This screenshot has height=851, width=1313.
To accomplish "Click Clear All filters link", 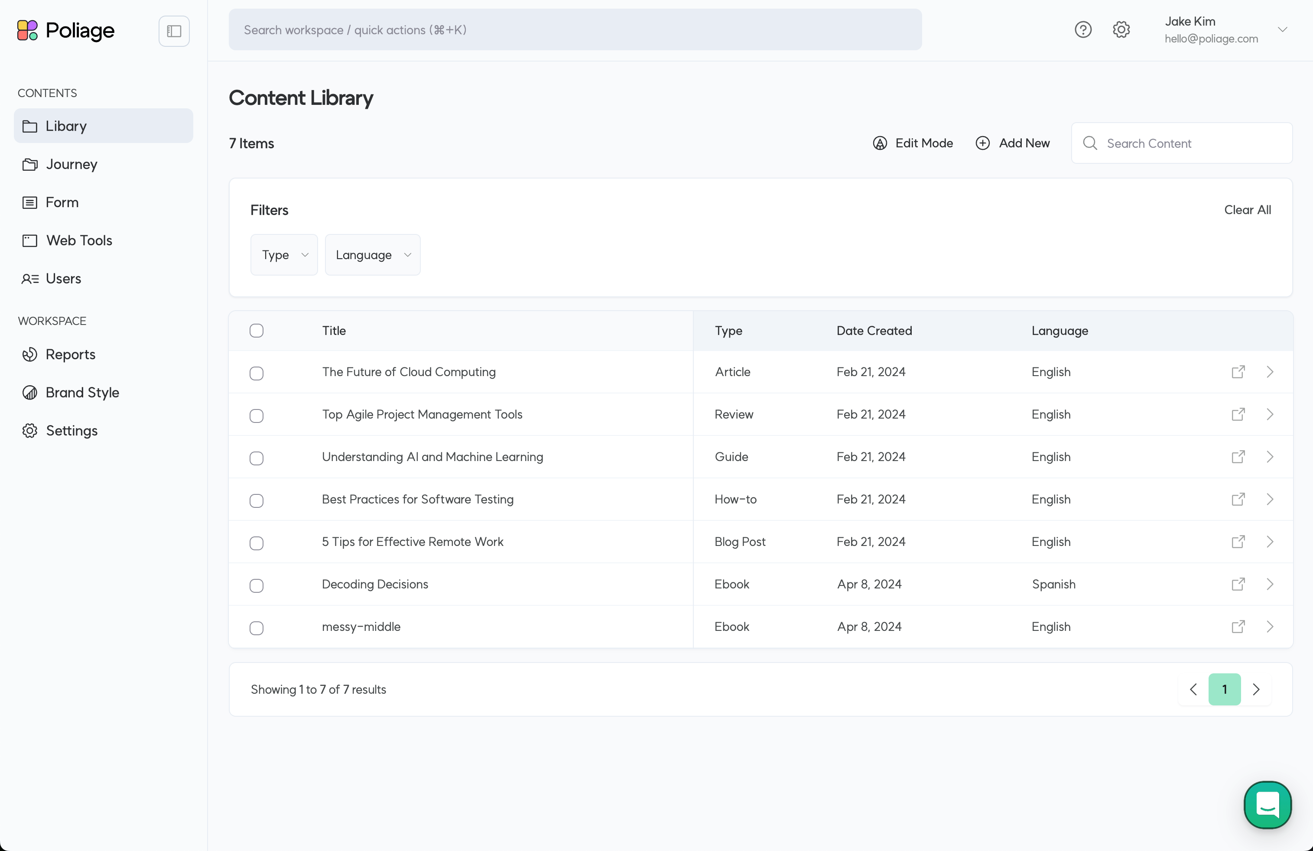I will click(x=1247, y=210).
